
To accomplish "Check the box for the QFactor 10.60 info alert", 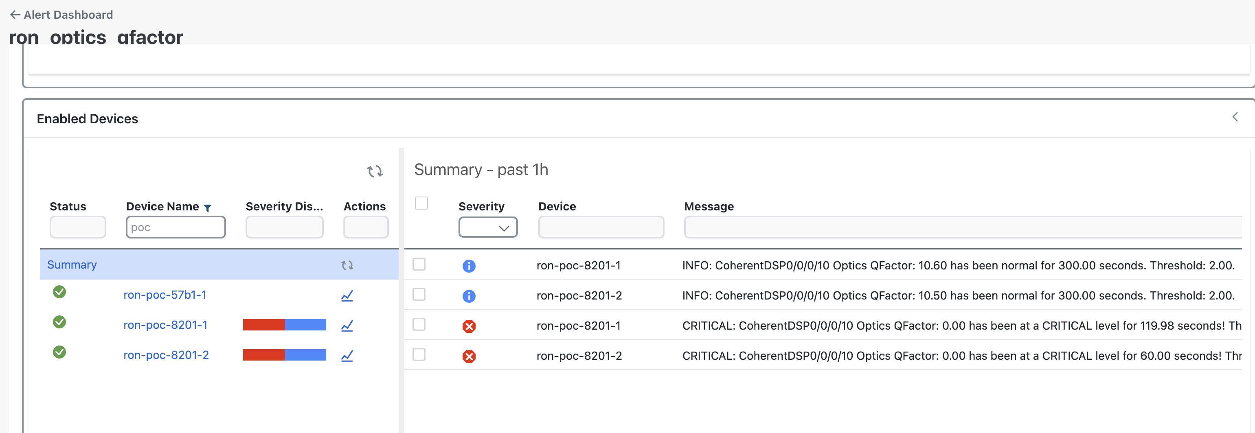I will (419, 265).
